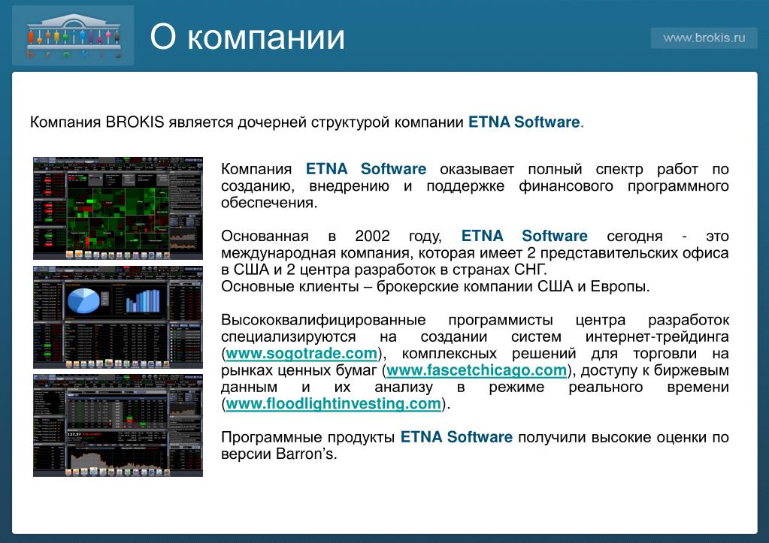Open the www.brokis.ru link button

tap(704, 38)
